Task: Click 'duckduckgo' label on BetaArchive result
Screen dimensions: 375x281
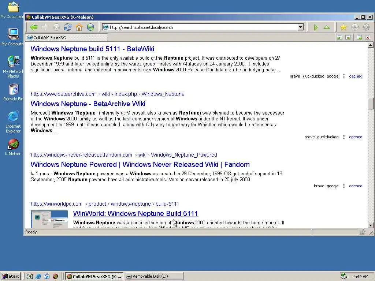Action: [328, 137]
